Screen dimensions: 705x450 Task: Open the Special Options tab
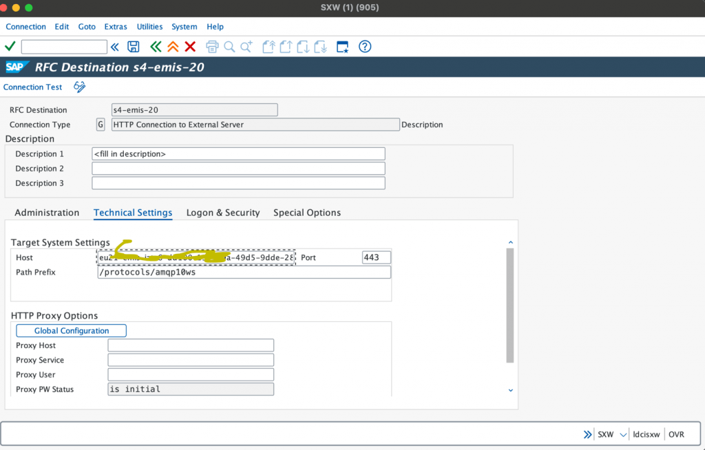pyautogui.click(x=307, y=213)
